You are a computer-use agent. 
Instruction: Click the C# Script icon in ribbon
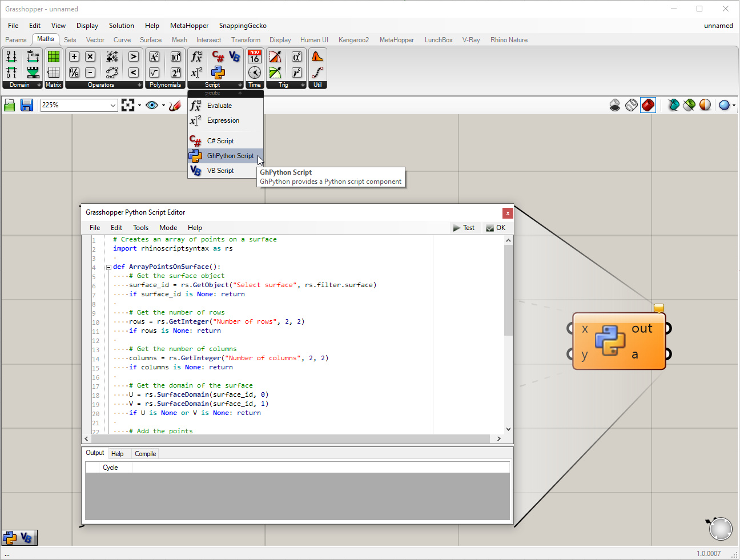218,57
